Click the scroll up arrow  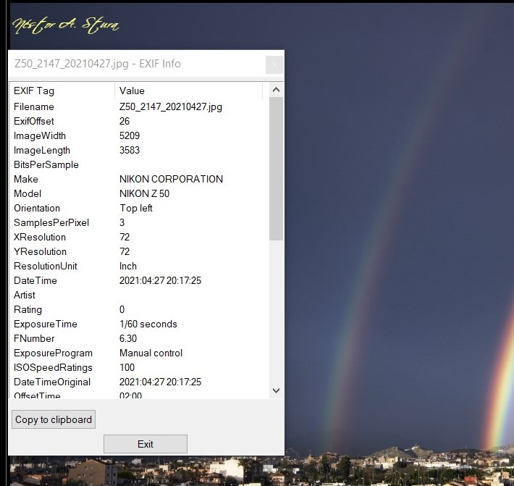pyautogui.click(x=276, y=91)
